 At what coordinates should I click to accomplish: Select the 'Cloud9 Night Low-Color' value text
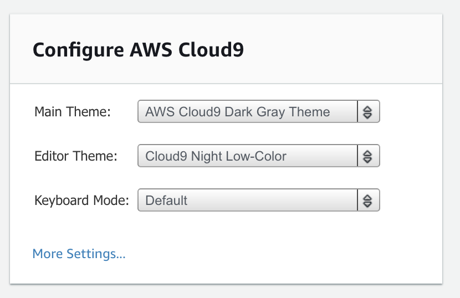point(216,156)
